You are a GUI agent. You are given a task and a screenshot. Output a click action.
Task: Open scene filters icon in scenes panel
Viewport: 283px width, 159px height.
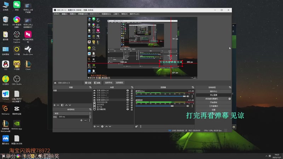[x=62, y=105]
